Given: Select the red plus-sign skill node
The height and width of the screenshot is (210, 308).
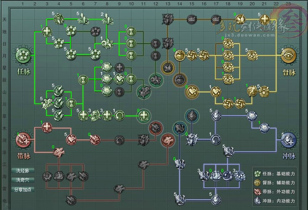Looking at the screenshot, I should tap(47, 127).
